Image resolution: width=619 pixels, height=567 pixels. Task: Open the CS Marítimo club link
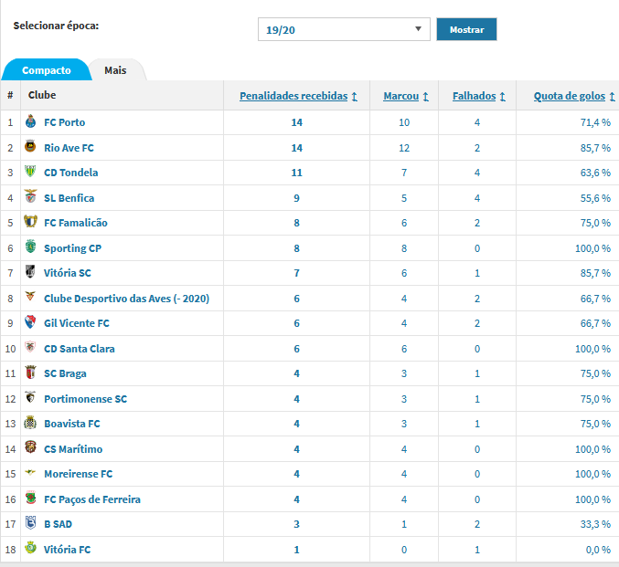point(73,449)
